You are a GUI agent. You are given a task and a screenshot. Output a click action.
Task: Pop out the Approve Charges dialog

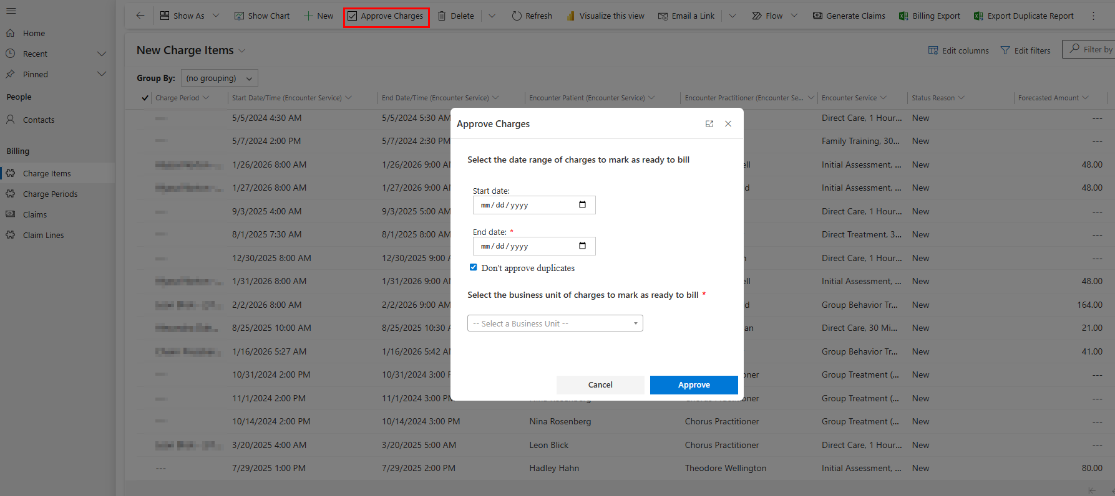[x=709, y=124]
